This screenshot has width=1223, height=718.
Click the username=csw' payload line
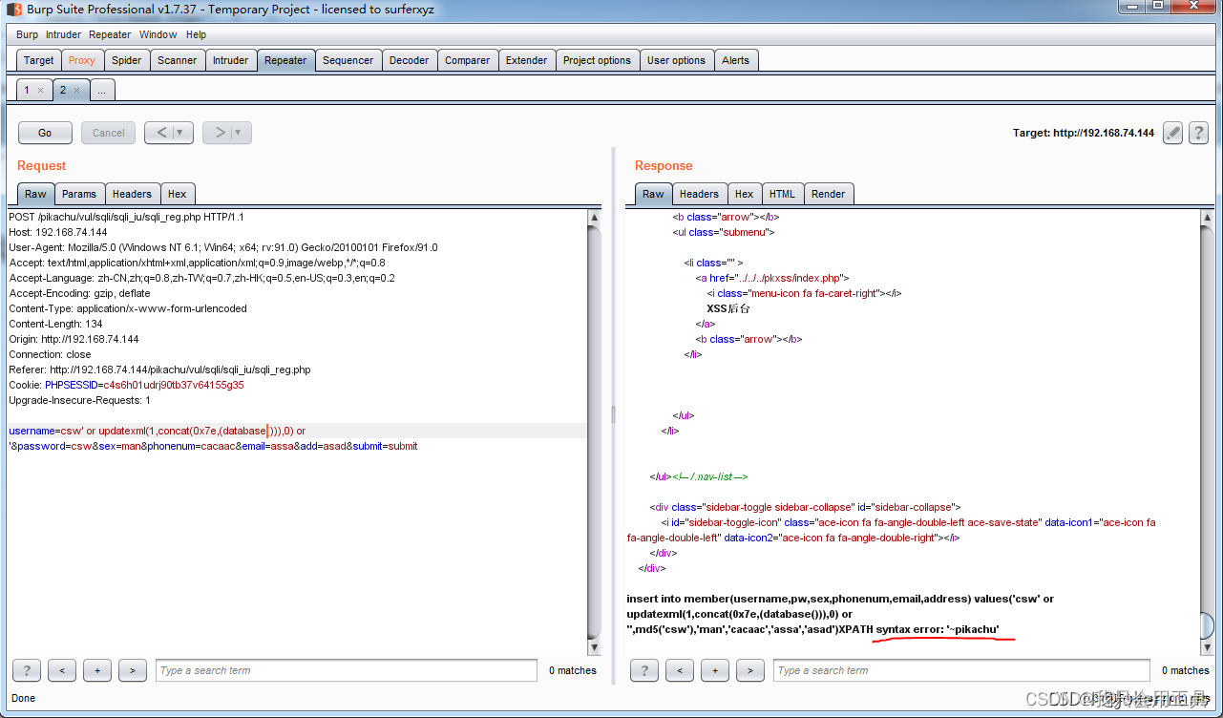157,431
